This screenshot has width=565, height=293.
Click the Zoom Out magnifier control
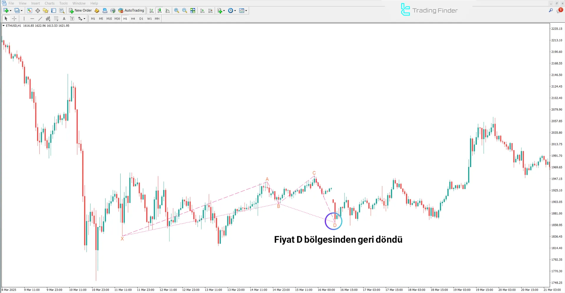185,11
